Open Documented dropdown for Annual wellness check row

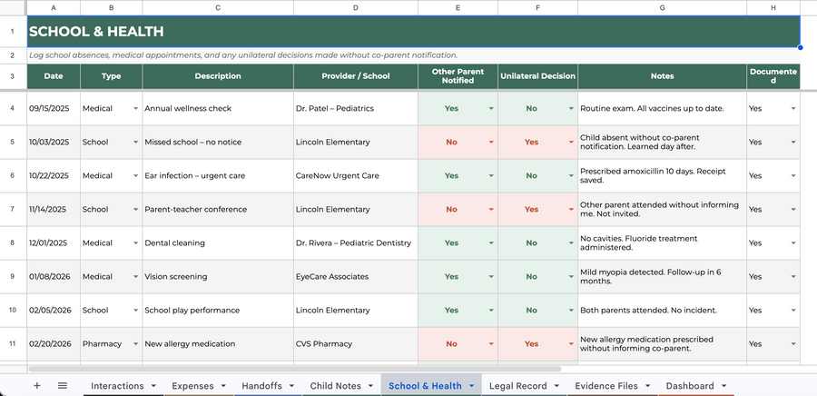tap(793, 108)
